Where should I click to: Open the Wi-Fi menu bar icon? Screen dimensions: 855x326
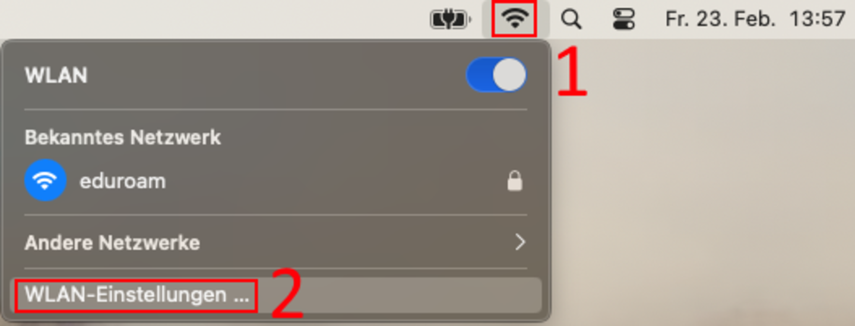click(515, 19)
